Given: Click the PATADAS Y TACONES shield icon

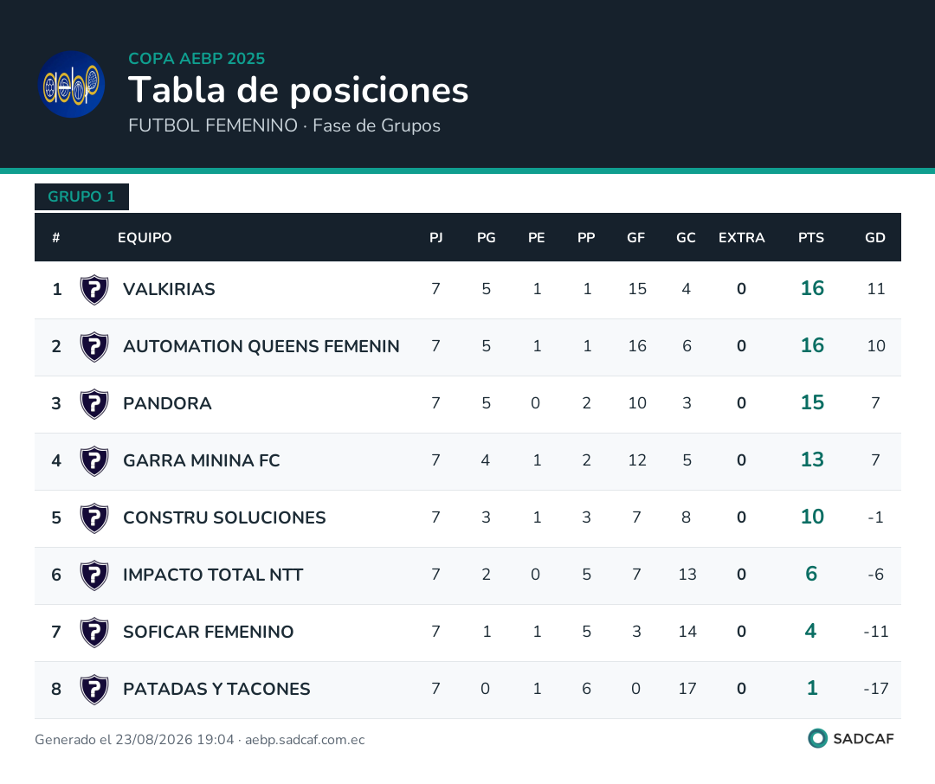Looking at the screenshot, I should click(x=94, y=690).
